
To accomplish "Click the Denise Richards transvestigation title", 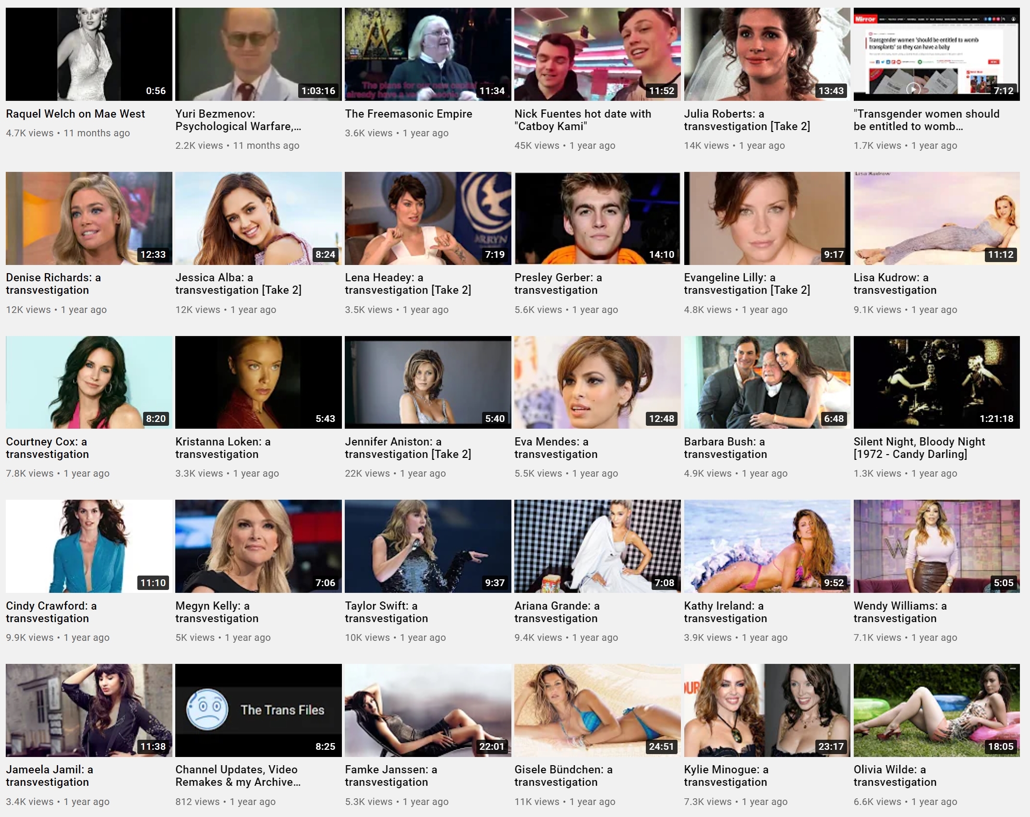I will 53,284.
